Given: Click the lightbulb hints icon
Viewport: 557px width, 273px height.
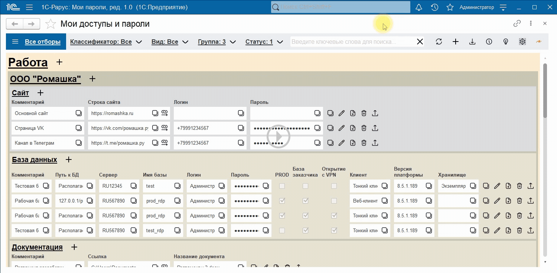Looking at the screenshot, I should pyautogui.click(x=505, y=42).
